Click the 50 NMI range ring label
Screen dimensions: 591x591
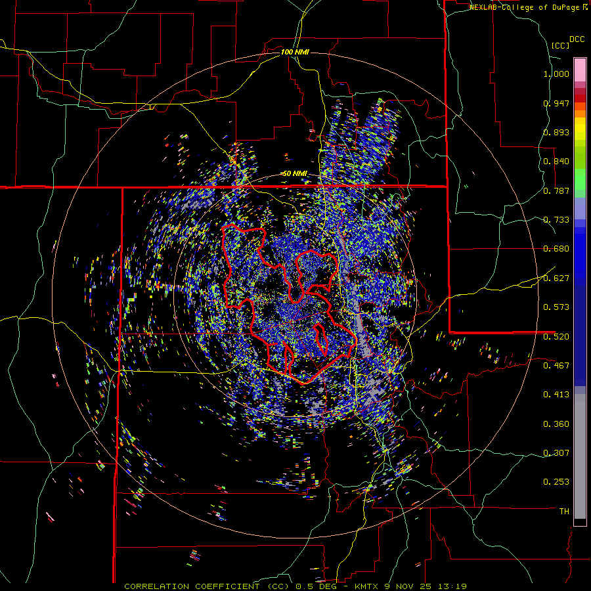point(295,173)
